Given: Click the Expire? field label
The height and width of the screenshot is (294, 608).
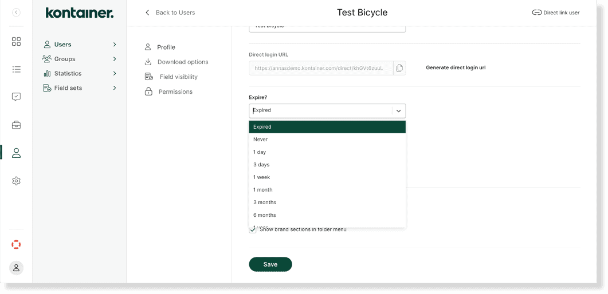Looking at the screenshot, I should [258, 97].
